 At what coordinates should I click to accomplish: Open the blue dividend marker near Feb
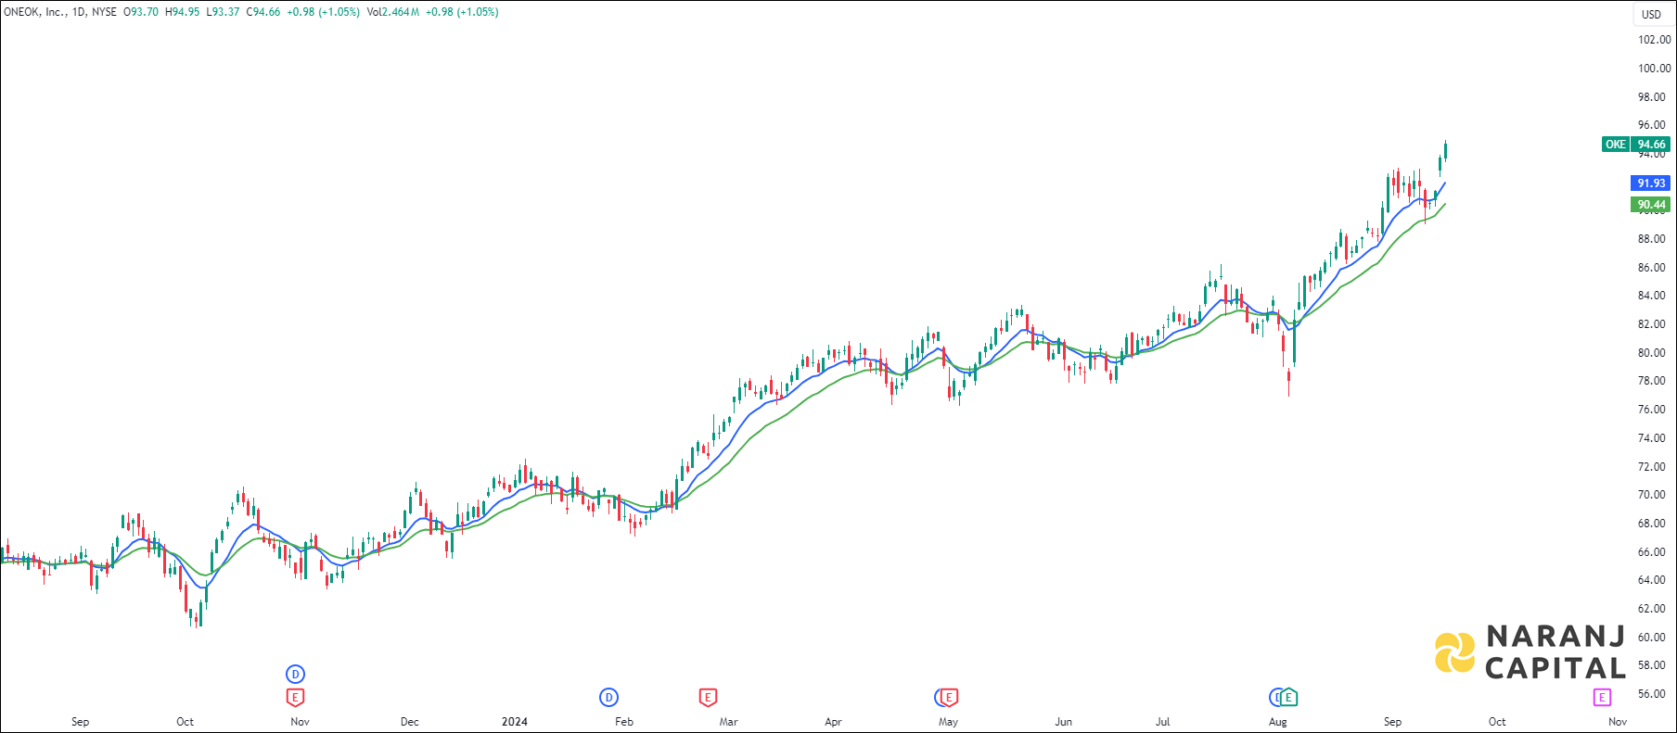[608, 697]
